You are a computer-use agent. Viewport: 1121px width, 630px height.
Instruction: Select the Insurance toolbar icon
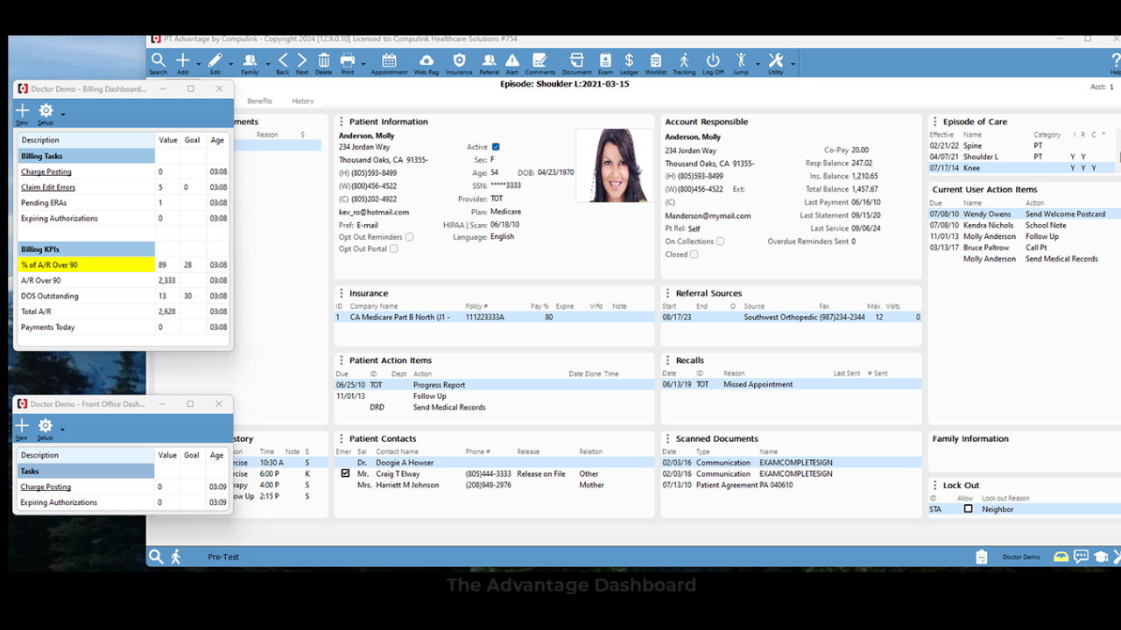459,62
